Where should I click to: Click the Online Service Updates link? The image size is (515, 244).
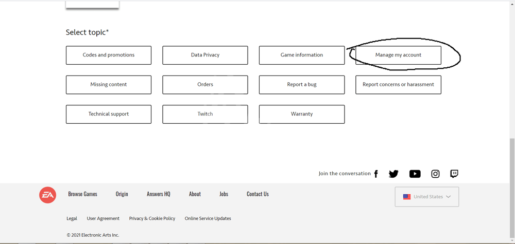pyautogui.click(x=208, y=218)
